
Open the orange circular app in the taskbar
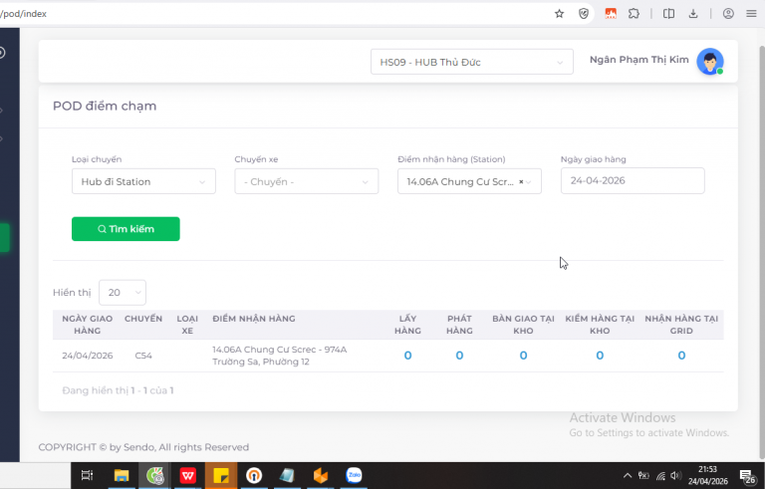coord(254,475)
